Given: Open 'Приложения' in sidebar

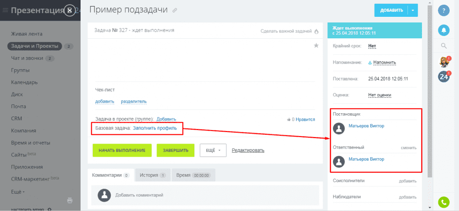Looking at the screenshot, I should tap(27, 167).
